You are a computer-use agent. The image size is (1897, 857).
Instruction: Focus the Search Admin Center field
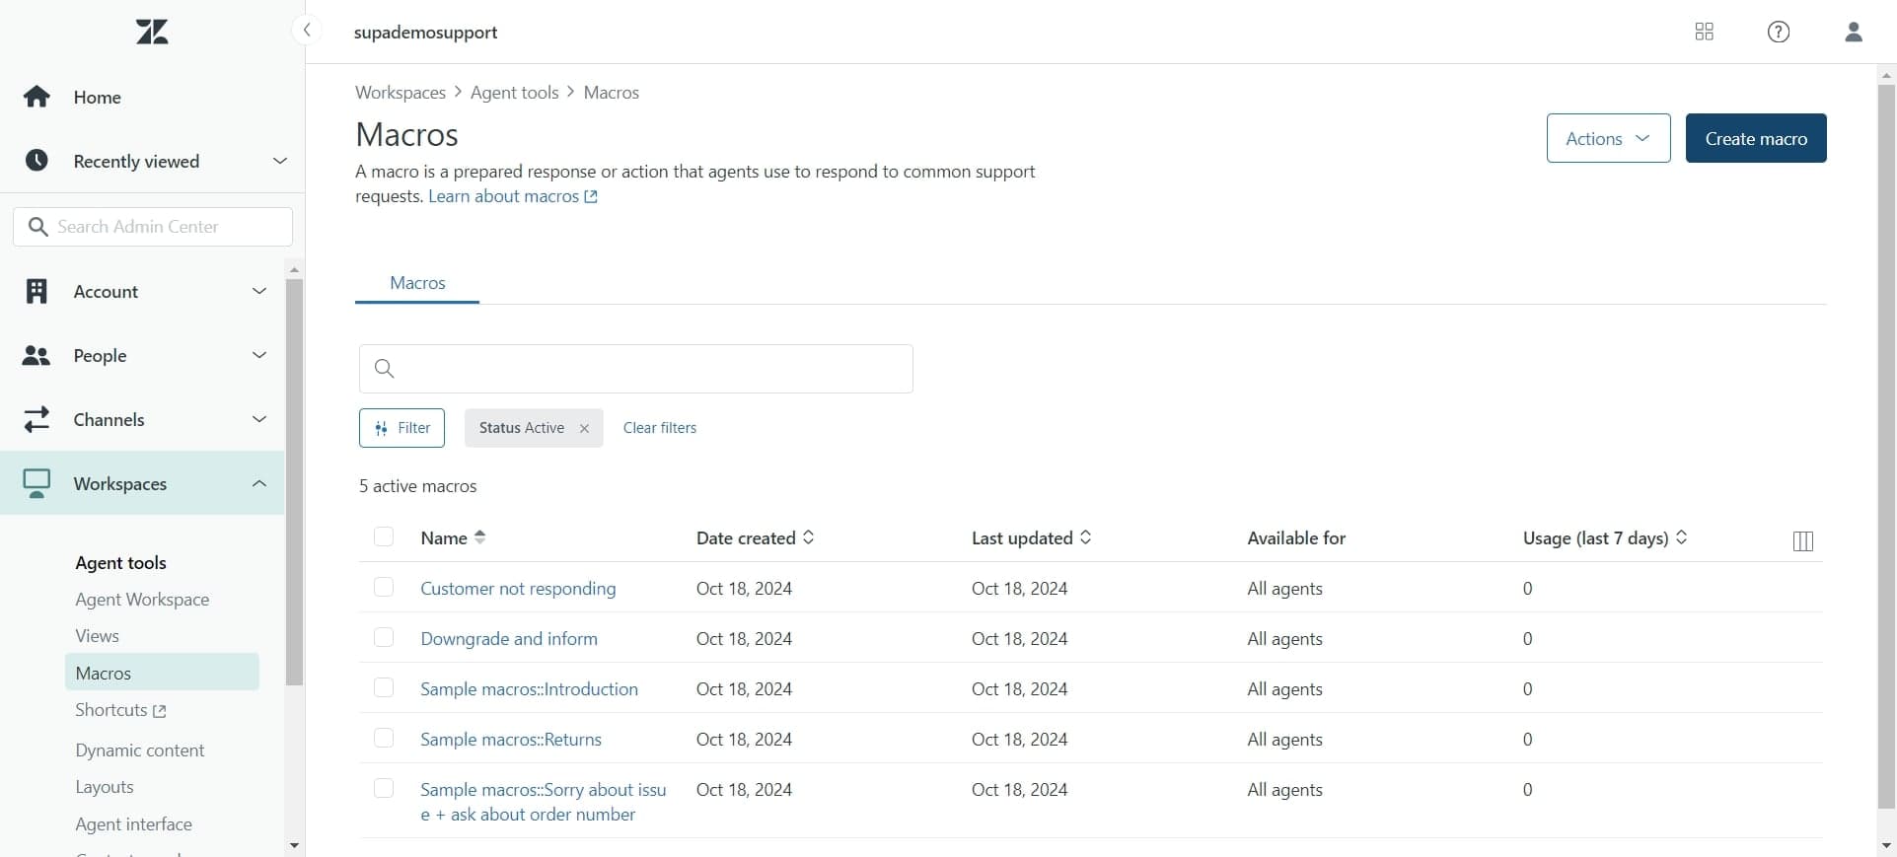[153, 227]
